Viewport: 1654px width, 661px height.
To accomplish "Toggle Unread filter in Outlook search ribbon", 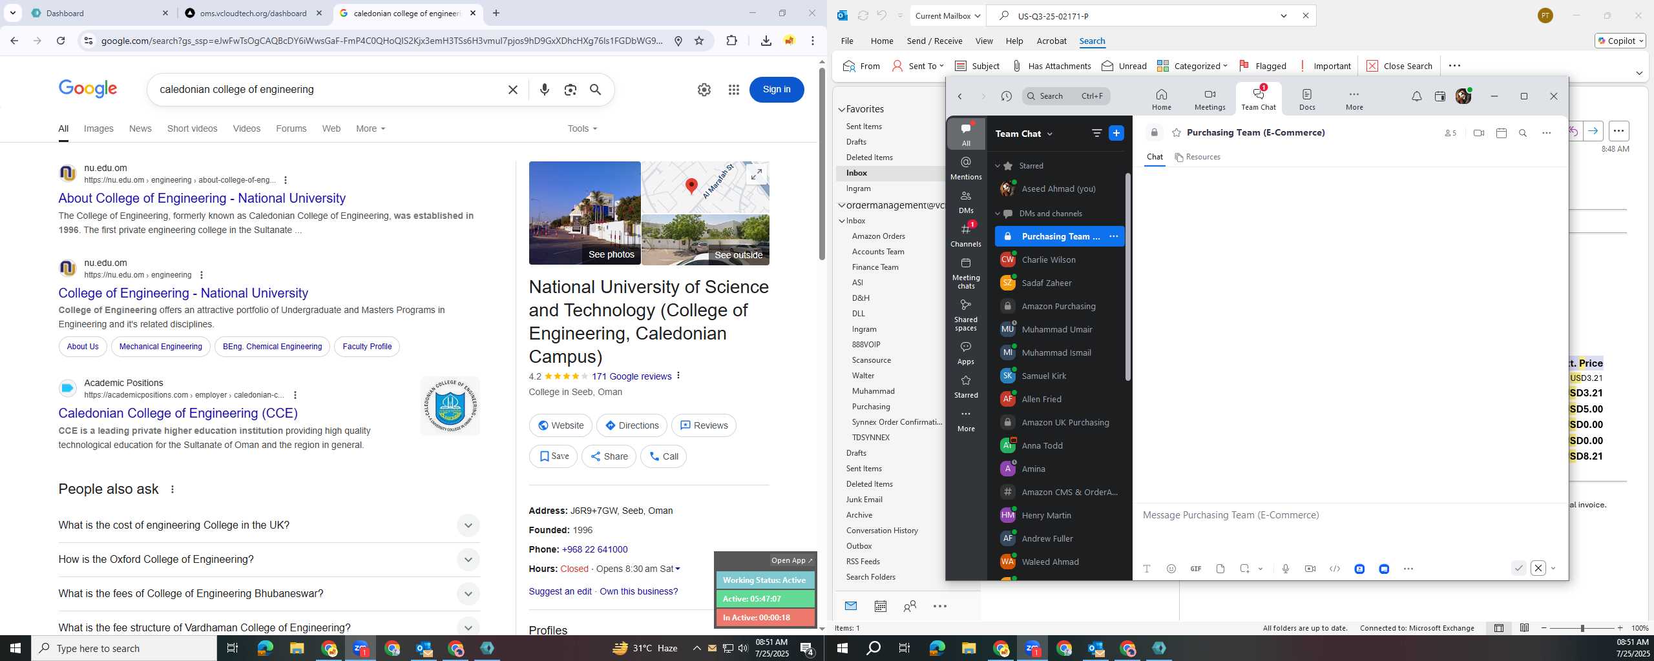I will [1124, 66].
